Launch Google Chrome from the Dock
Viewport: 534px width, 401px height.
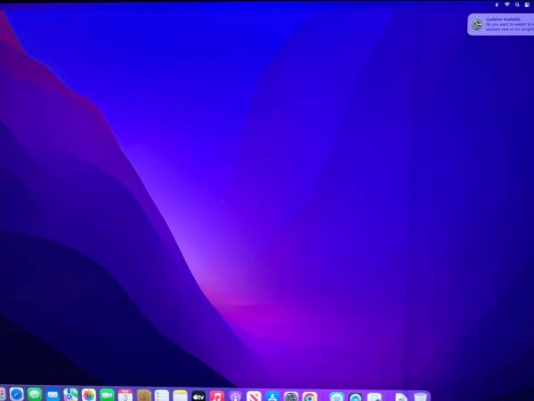click(x=309, y=396)
